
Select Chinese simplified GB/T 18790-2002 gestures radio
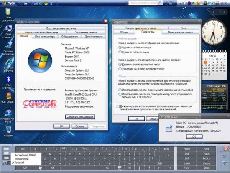[120, 94]
